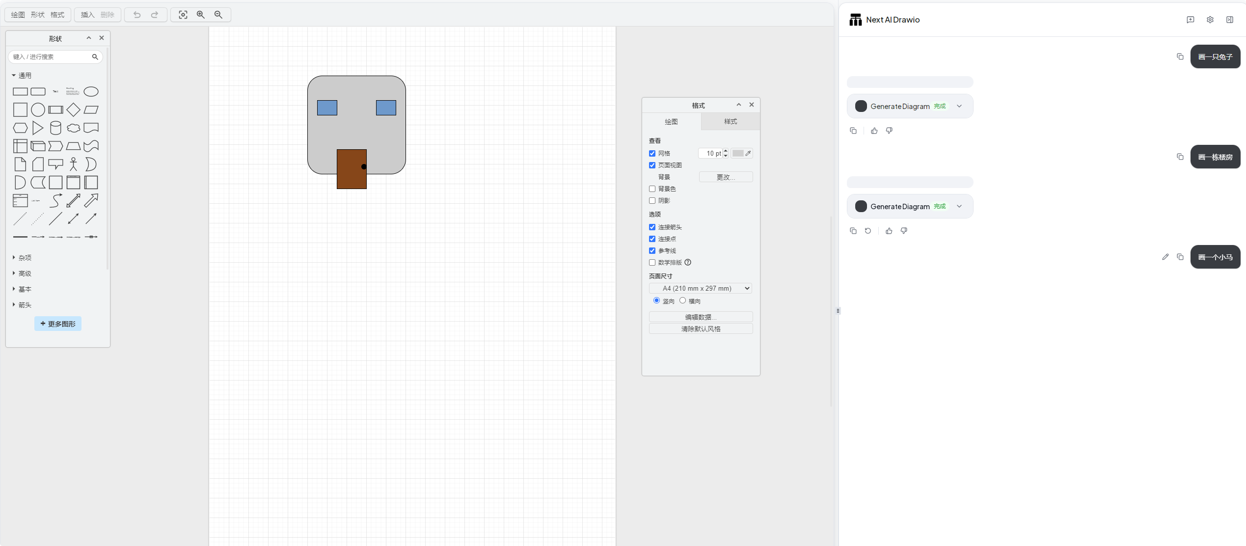Screen dimensions: 1246x546
Task: Click the zoom in magnifier icon
Action: point(201,15)
